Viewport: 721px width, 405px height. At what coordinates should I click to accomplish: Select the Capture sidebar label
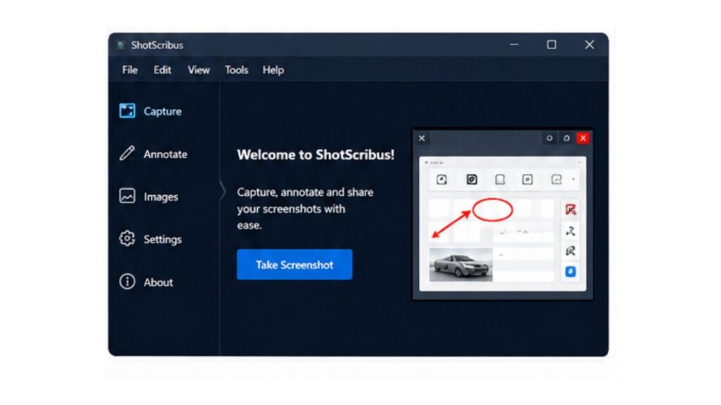163,111
